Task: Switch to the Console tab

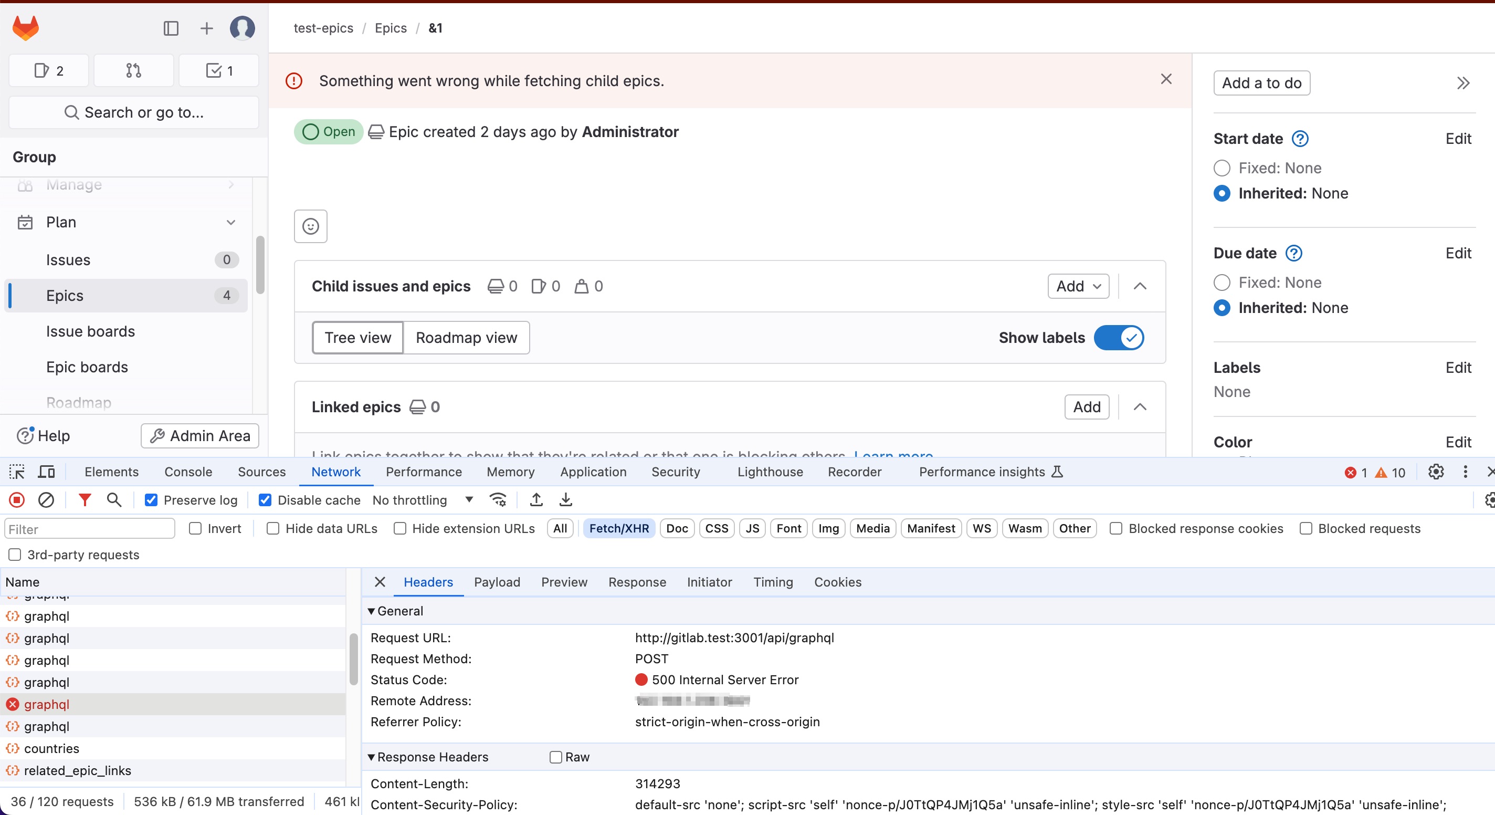Action: pyautogui.click(x=188, y=472)
